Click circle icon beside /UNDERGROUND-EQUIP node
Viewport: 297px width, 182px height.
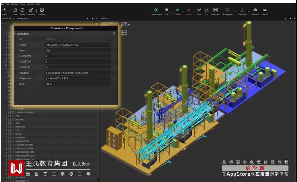tap(13, 156)
